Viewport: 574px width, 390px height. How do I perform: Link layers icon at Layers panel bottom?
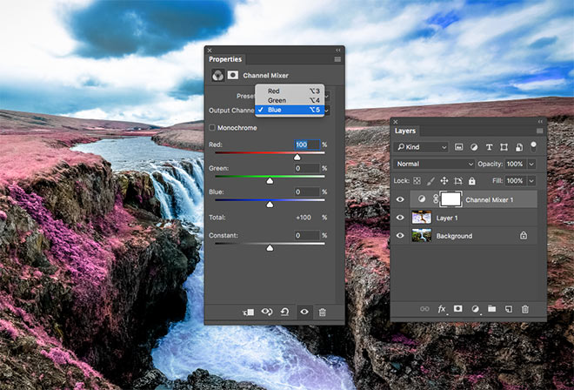(x=424, y=309)
